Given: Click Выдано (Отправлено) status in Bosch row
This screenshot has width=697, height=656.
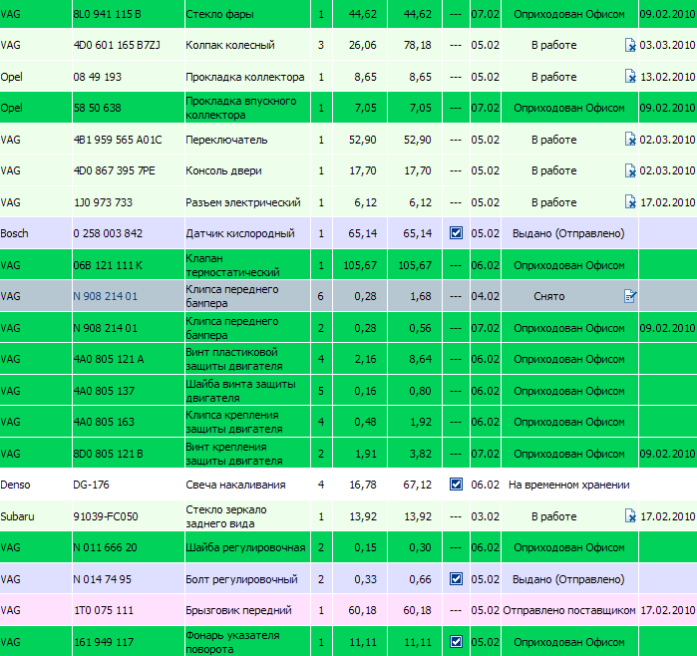Looking at the screenshot, I should (568, 233).
